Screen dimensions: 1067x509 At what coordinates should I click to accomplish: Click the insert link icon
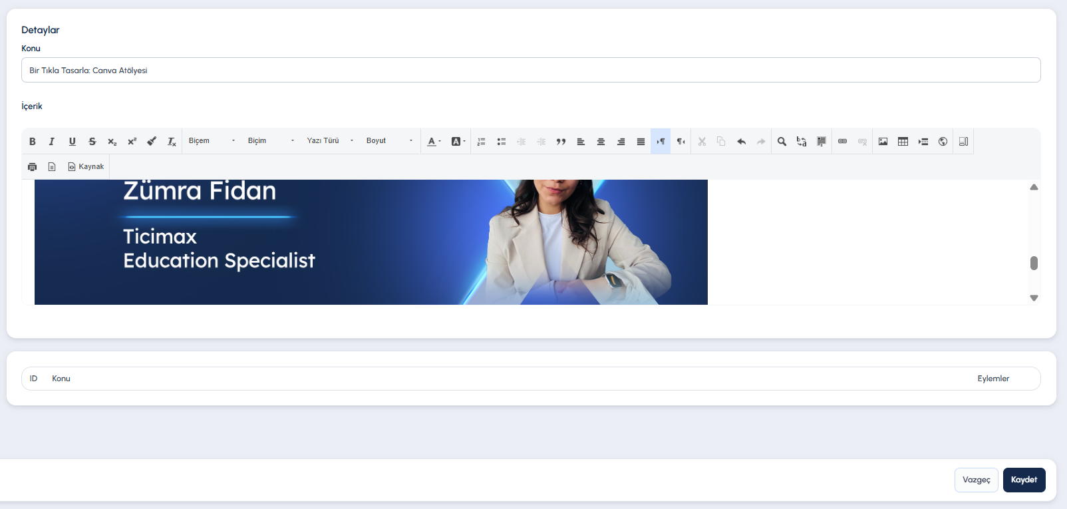842,141
